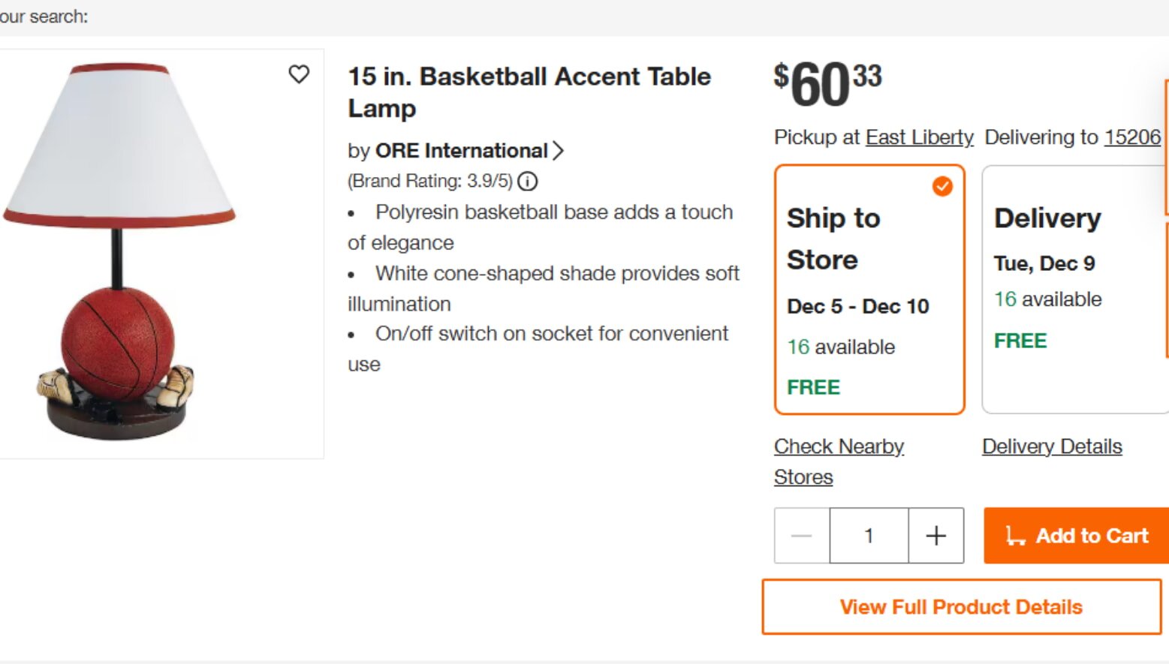Click the cart icon inside Add to Cart
Viewport: 1169px width, 664px height.
tap(1017, 536)
